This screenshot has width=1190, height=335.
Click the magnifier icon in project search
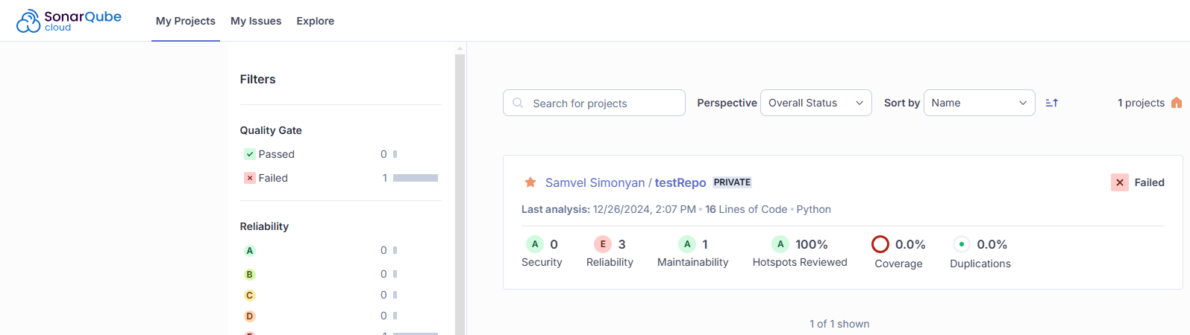pos(518,103)
